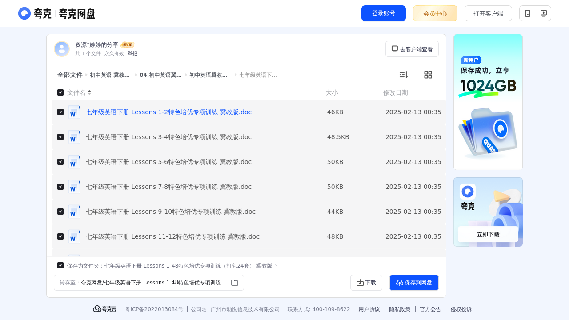
Task: Open Lessons 11-12特色培优专项训练 file name
Action: 172,236
